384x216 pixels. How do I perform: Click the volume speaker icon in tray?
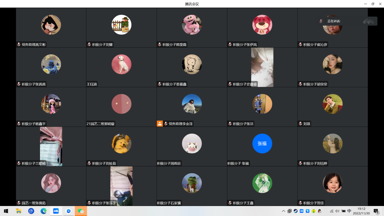click(337, 211)
